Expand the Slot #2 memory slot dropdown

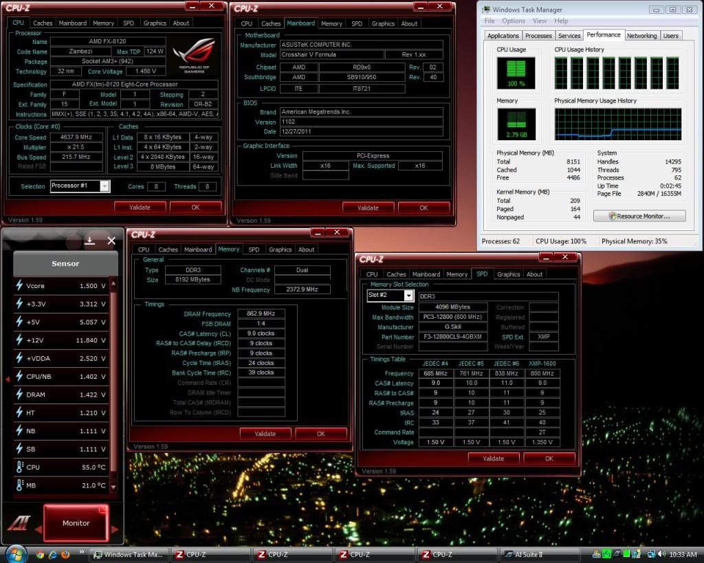click(408, 296)
